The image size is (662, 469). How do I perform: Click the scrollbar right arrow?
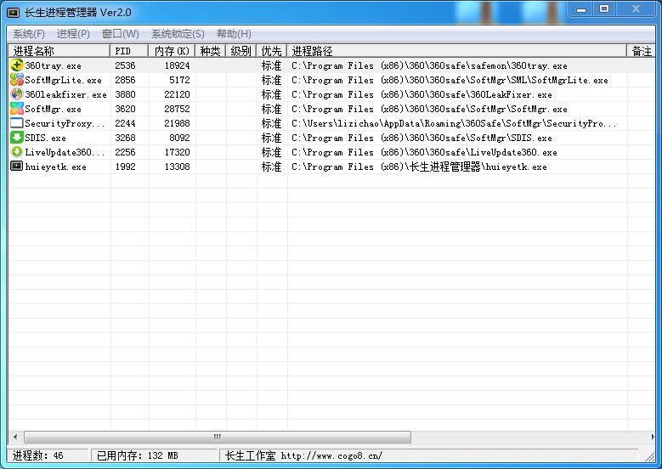point(653,437)
